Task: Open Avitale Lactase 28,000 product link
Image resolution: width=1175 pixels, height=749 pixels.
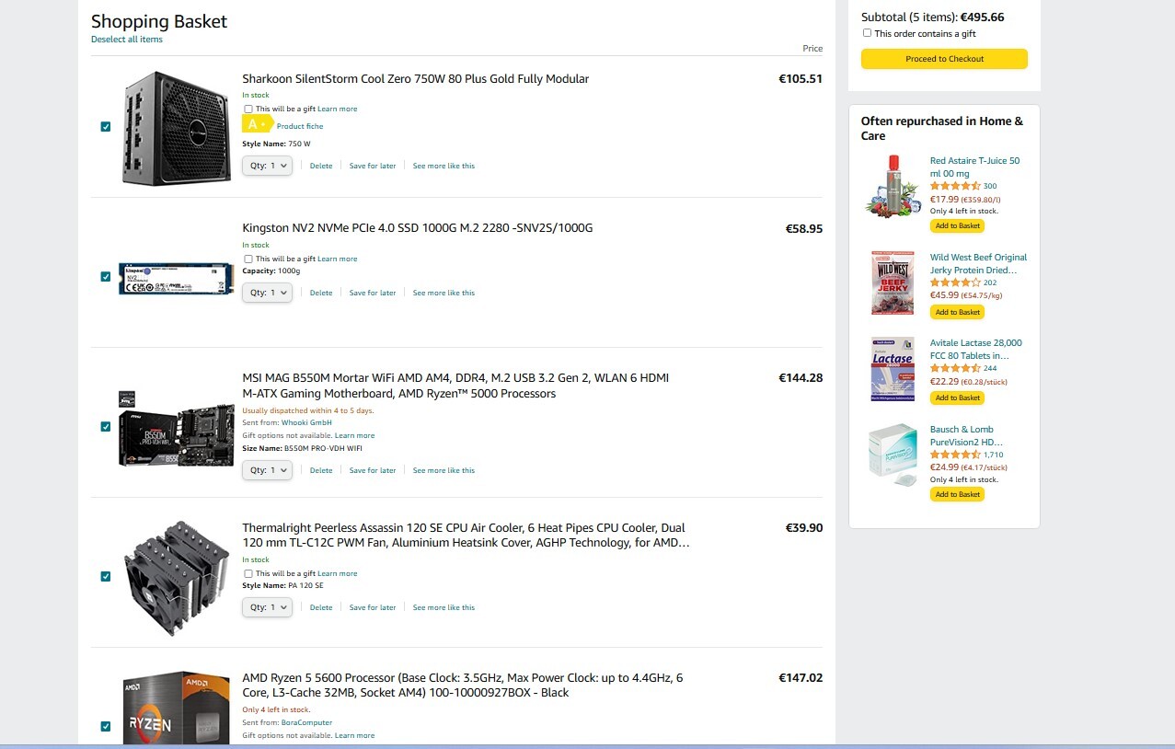Action: [x=976, y=349]
